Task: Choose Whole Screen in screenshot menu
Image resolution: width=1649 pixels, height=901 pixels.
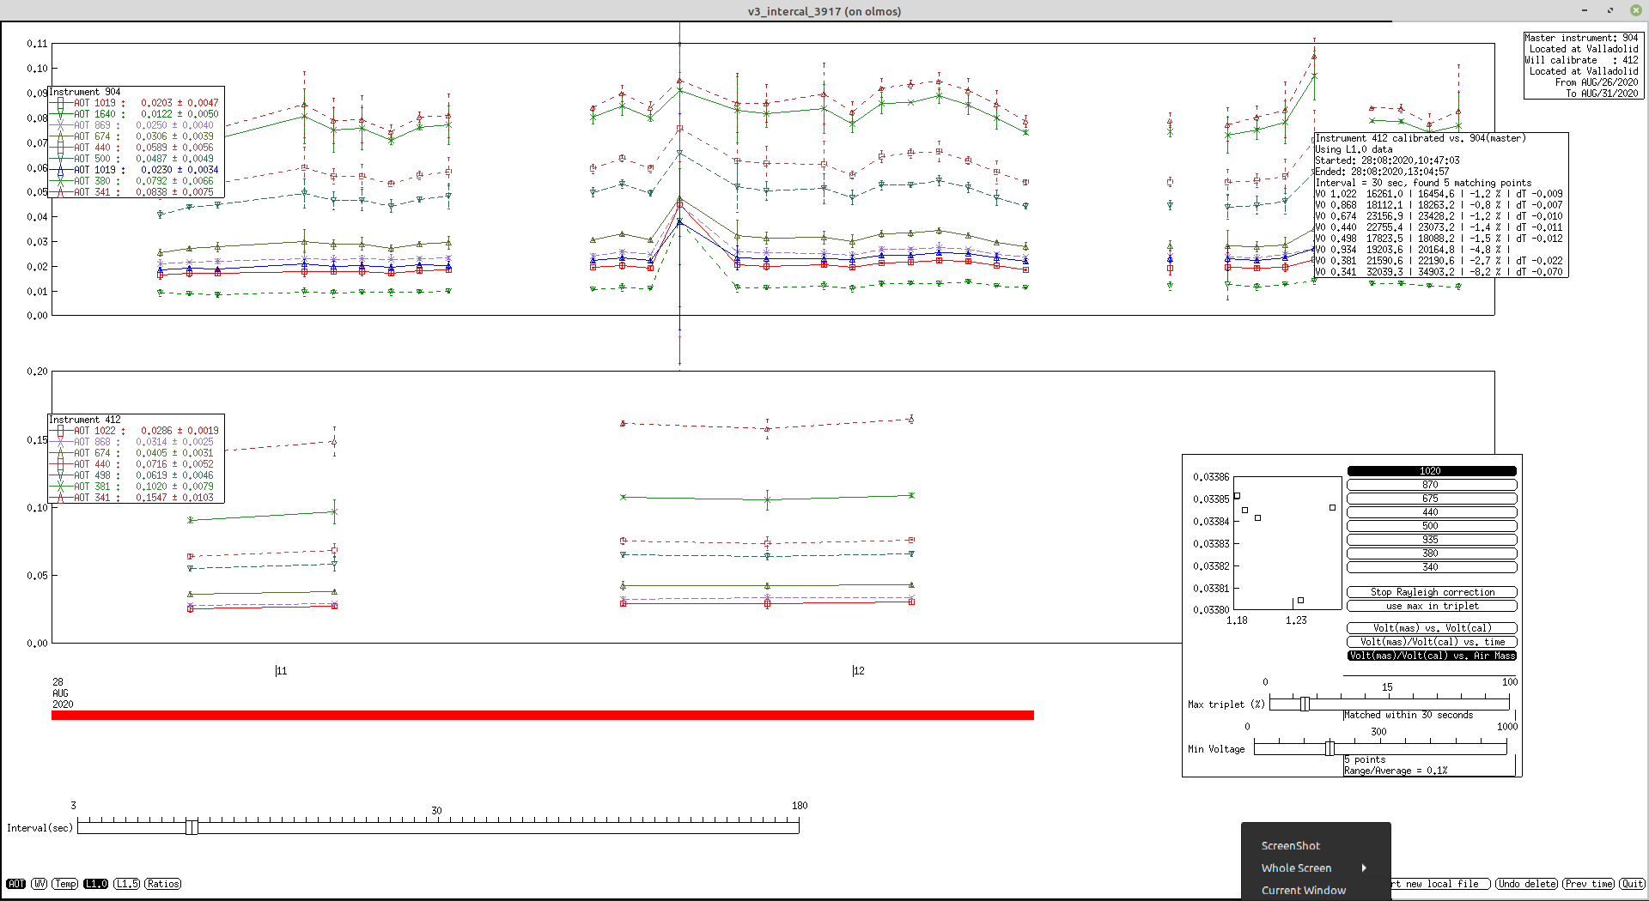Action: (1296, 868)
